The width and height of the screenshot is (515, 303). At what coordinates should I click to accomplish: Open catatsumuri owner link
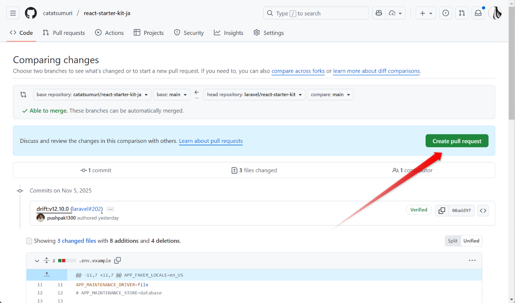(x=58, y=13)
